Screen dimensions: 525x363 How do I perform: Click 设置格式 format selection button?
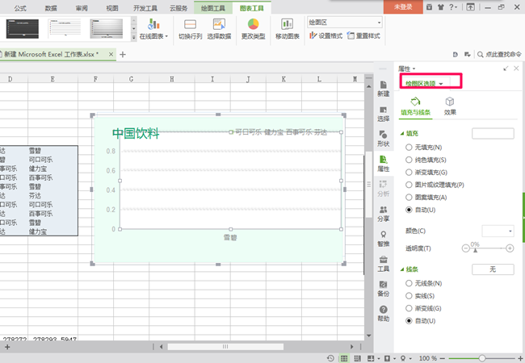(325, 35)
